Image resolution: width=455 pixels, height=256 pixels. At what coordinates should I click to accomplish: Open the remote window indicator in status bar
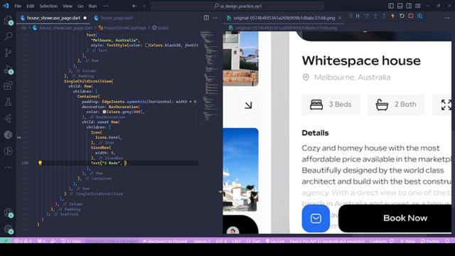[6, 241]
